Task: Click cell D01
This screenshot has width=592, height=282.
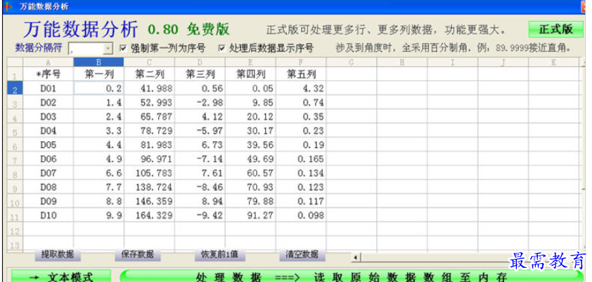Action: (48, 89)
